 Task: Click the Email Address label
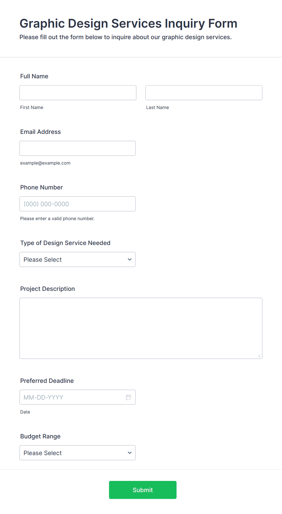pos(41,132)
